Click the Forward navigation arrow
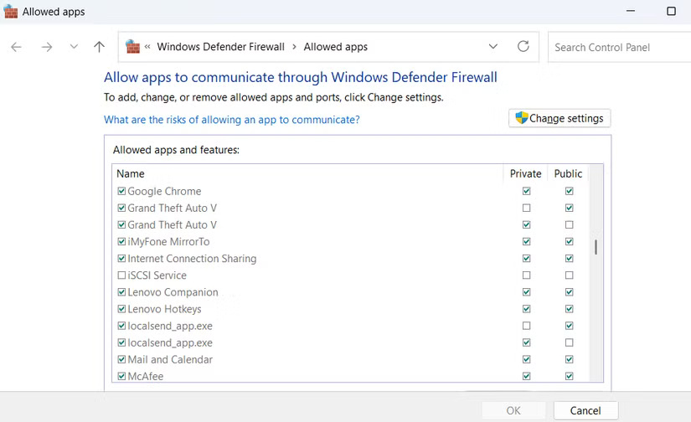691x422 pixels. click(47, 47)
